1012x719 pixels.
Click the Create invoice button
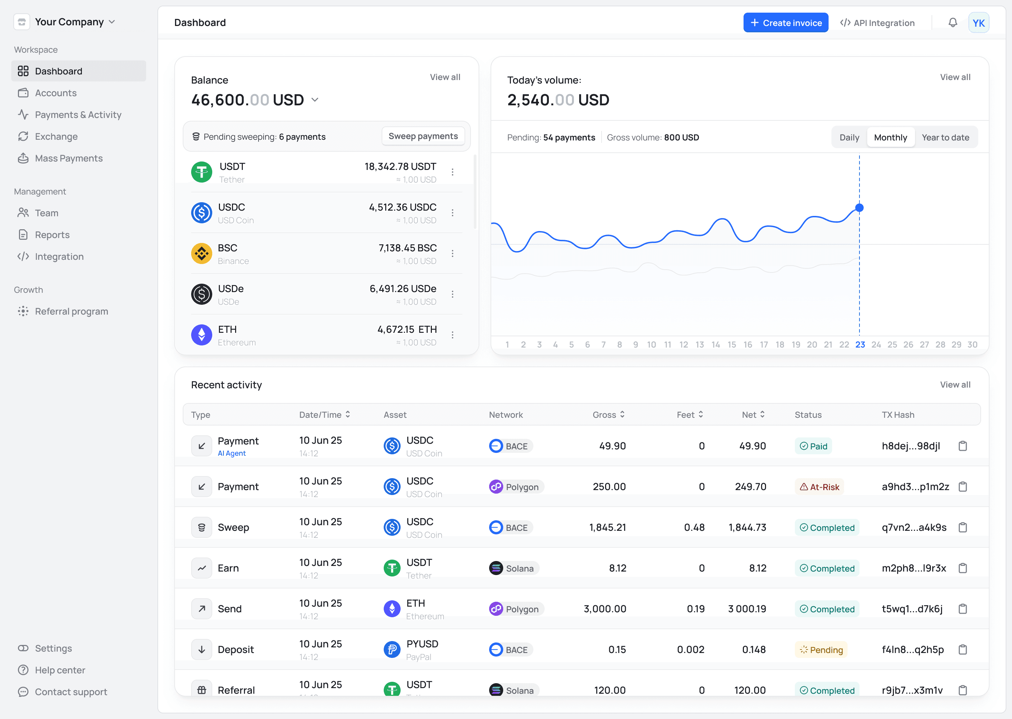pos(786,22)
